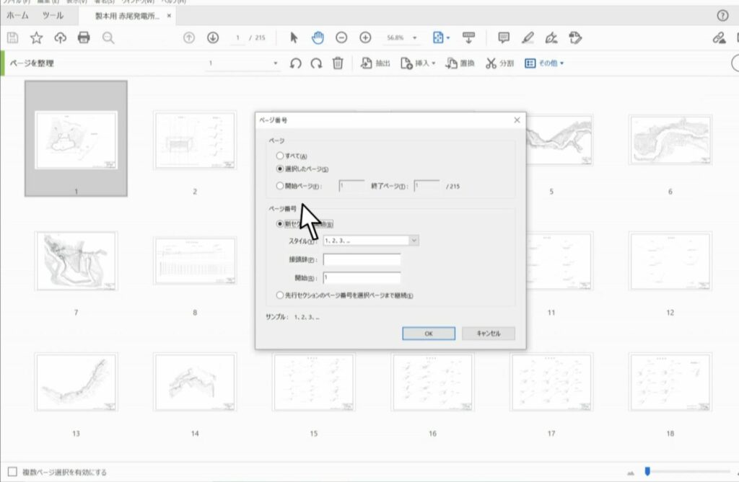Click the 分割 split button
The height and width of the screenshot is (482, 739).
pos(499,63)
